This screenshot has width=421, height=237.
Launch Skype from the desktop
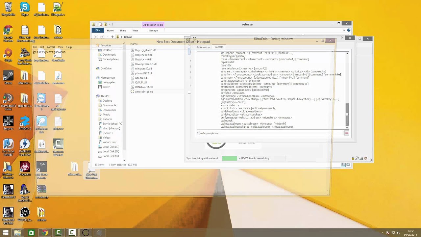(x=25, y=9)
